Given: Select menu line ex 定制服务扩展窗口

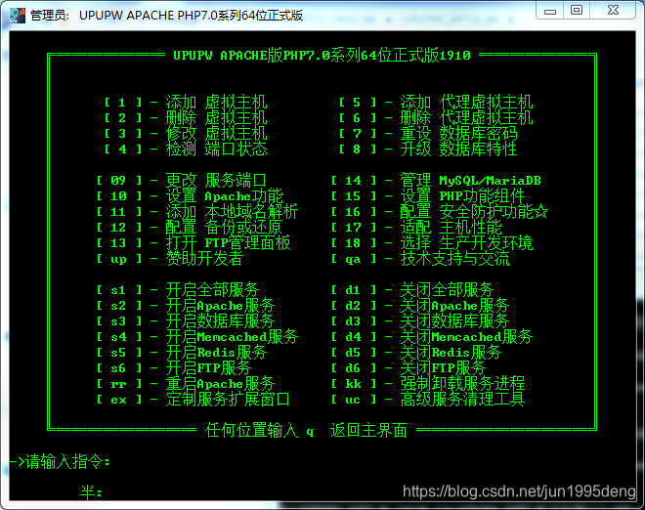Looking at the screenshot, I should click(193, 399).
